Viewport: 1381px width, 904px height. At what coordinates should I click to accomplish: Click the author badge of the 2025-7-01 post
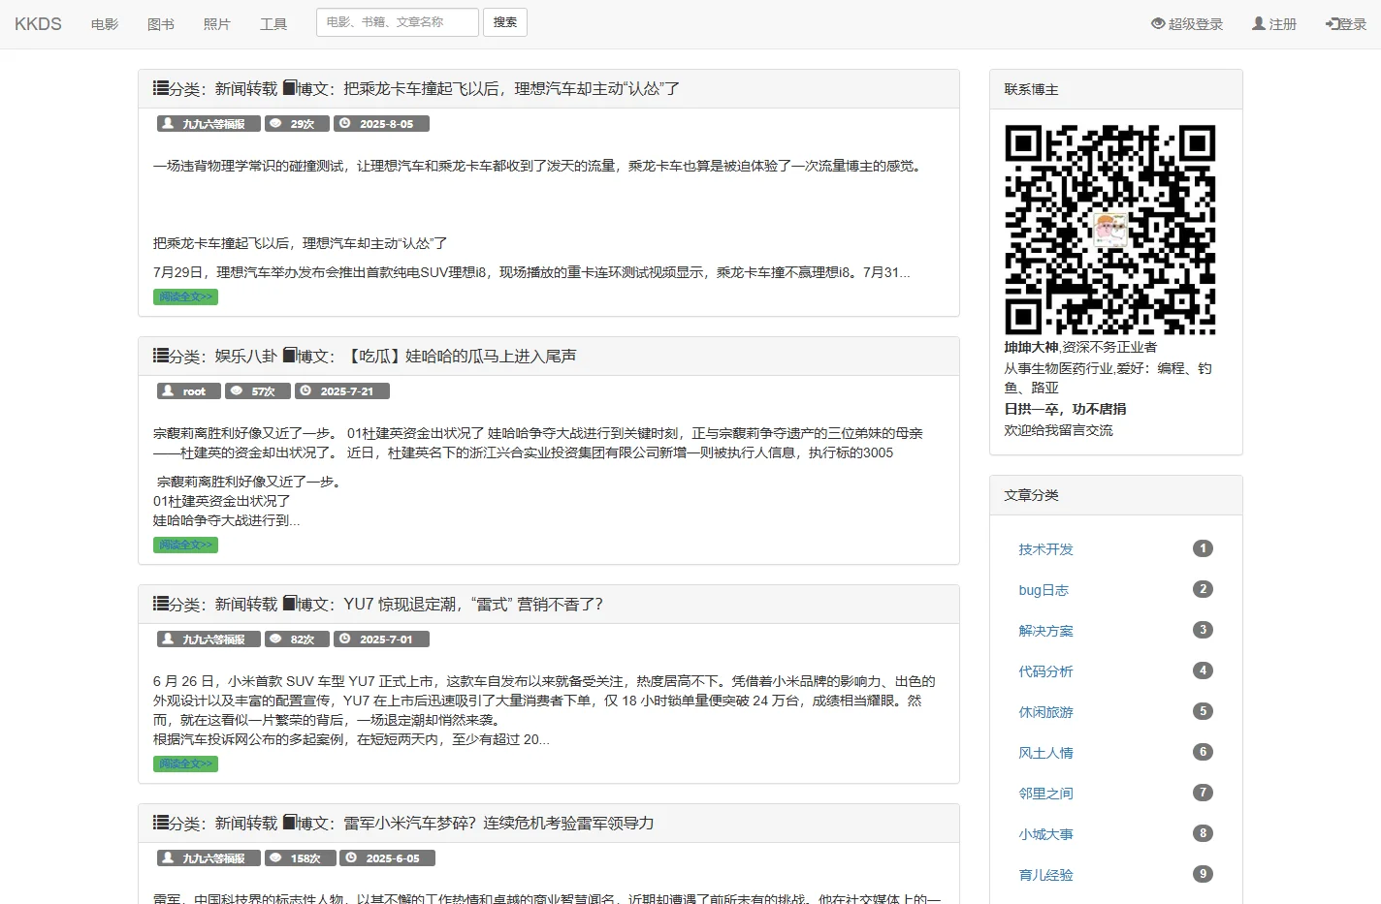pos(209,639)
